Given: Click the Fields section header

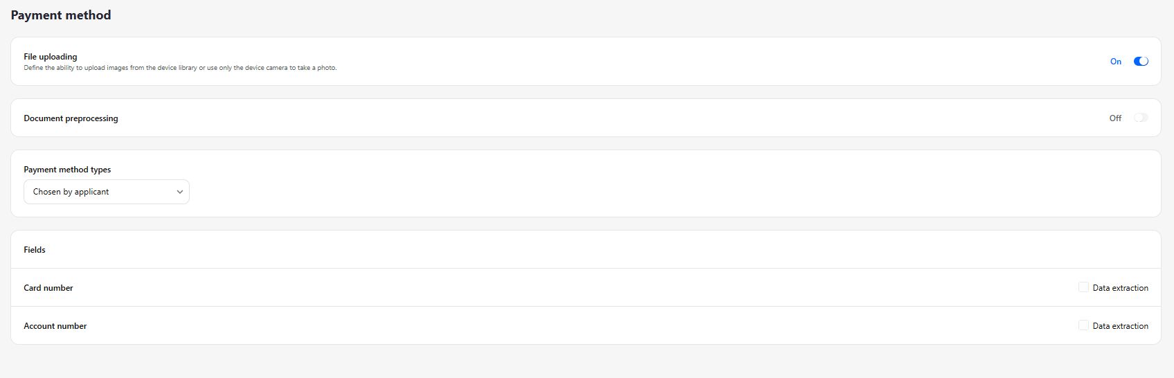Looking at the screenshot, I should click(35, 250).
